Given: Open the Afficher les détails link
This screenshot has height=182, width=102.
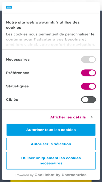Looking at the screenshot, I should [68, 117].
